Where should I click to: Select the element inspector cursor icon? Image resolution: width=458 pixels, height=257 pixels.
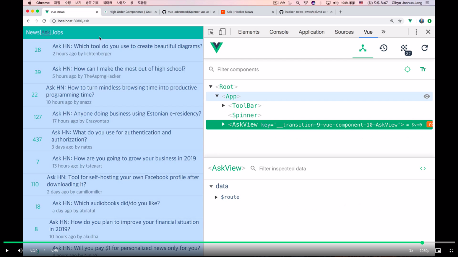(211, 32)
